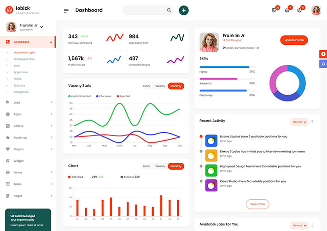
Task: Open the header settings gear icon
Action: 299,10
